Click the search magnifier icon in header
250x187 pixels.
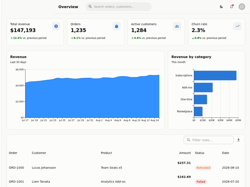tap(90, 7)
